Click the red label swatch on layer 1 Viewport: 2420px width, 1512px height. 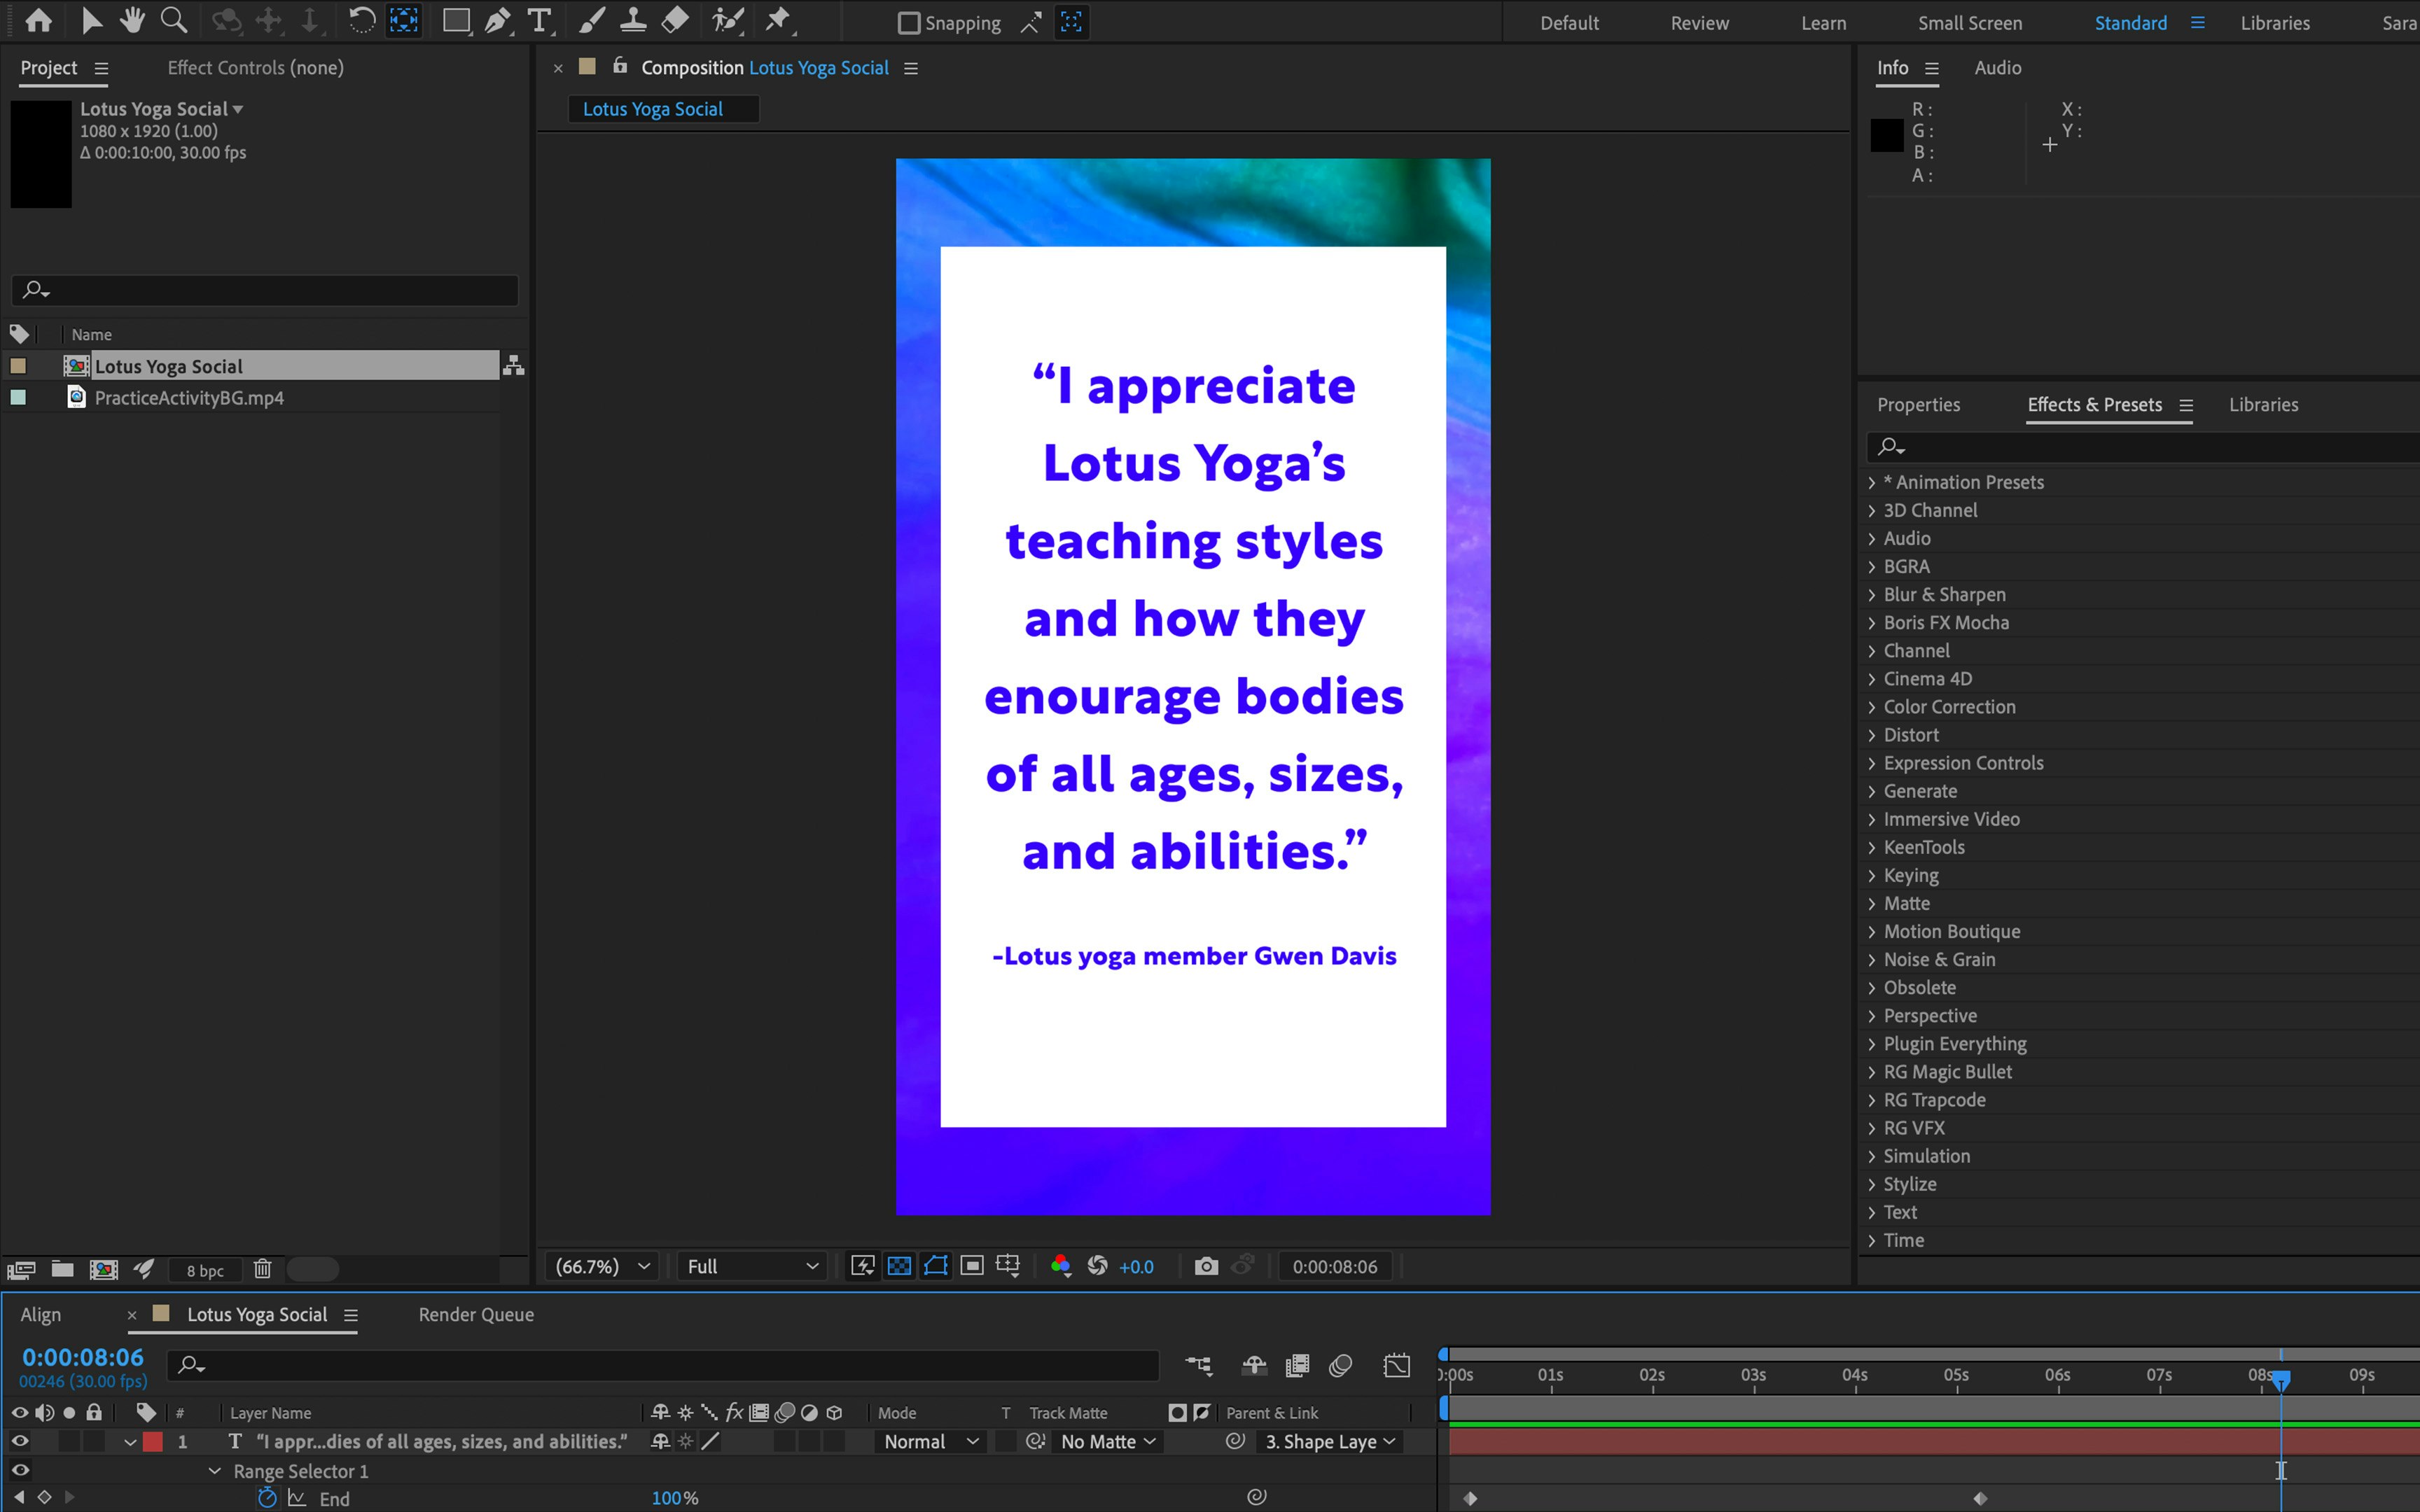click(x=154, y=1441)
